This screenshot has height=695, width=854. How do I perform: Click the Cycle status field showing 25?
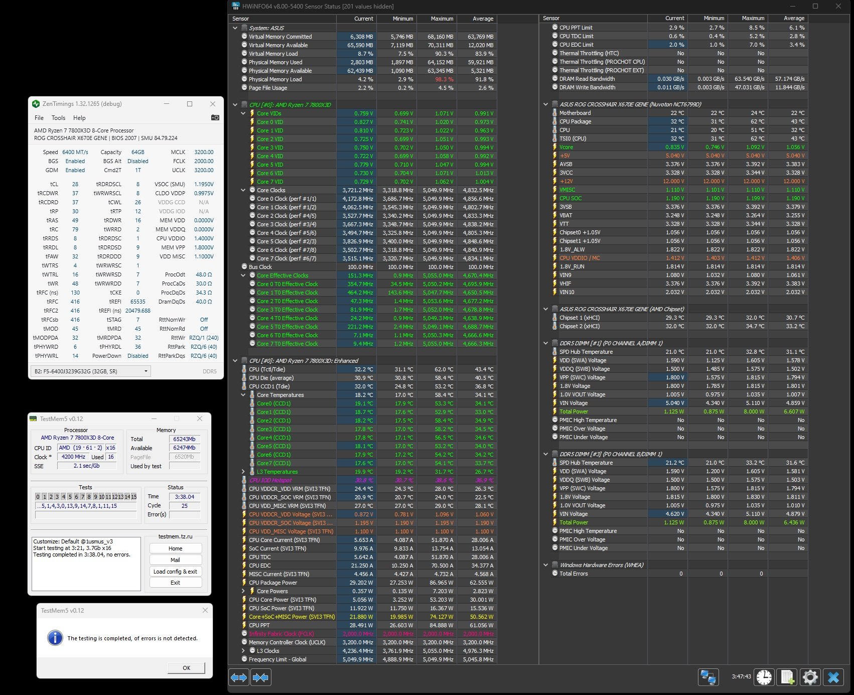point(185,506)
